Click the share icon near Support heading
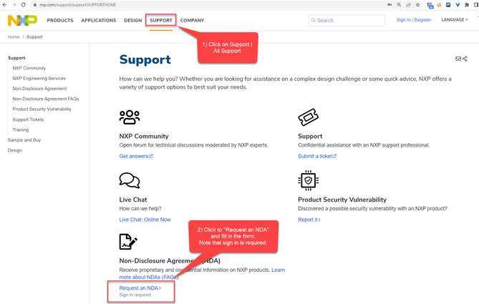The height and width of the screenshot is (304, 479). coord(465,59)
